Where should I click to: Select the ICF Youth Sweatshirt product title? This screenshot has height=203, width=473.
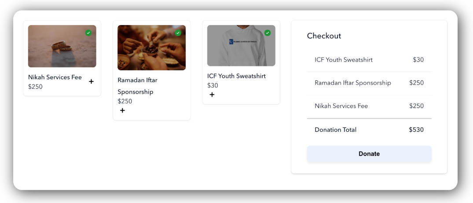(237, 76)
